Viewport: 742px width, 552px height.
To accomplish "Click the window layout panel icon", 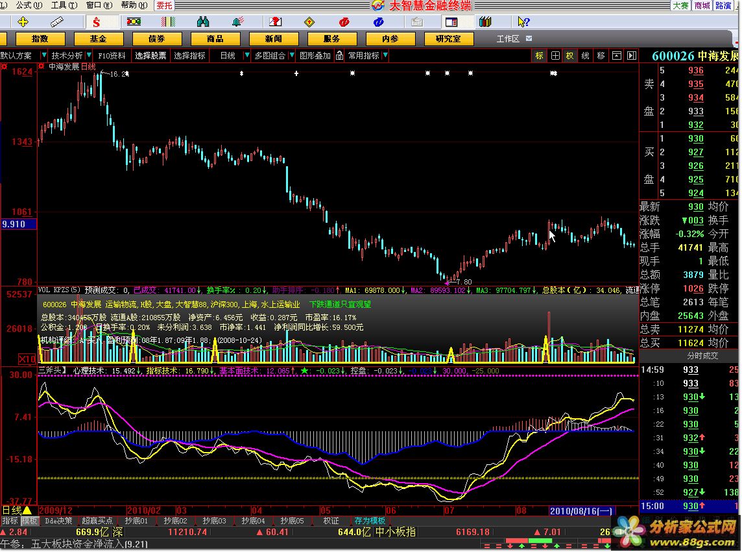I will [x=451, y=22].
